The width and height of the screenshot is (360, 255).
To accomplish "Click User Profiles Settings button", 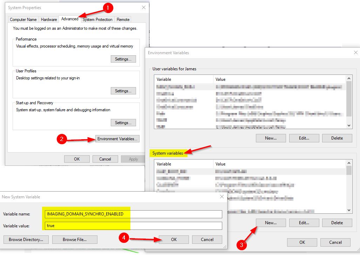I will pyautogui.click(x=123, y=91).
